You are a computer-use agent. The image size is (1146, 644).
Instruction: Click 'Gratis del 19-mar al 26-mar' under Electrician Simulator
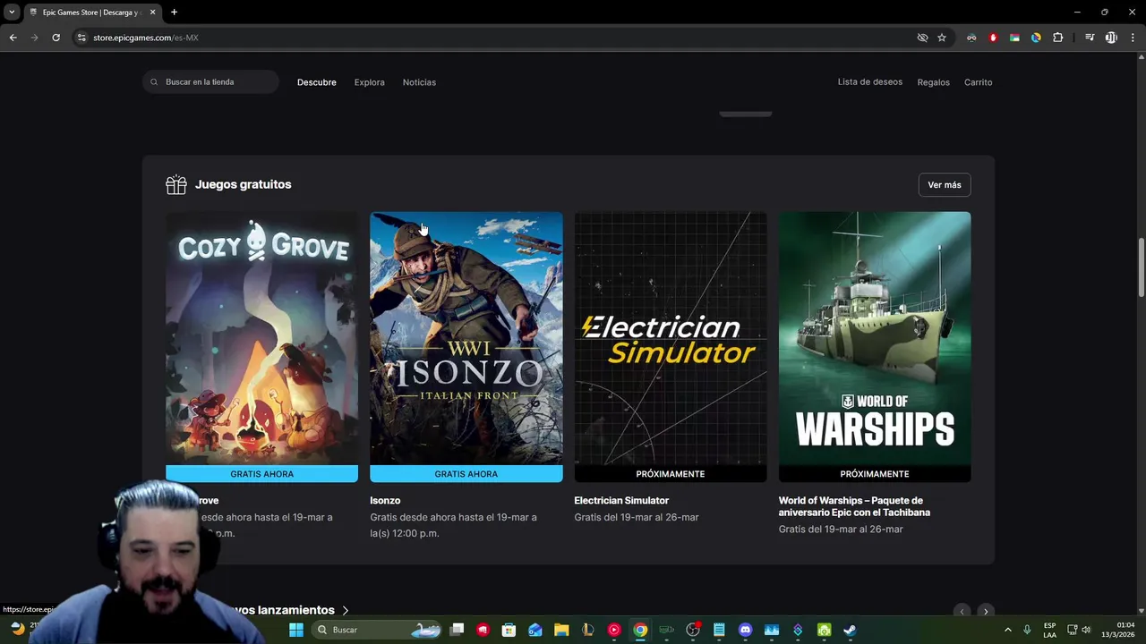point(637,517)
